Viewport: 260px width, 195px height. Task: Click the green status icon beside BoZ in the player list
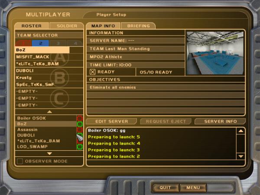(80, 124)
